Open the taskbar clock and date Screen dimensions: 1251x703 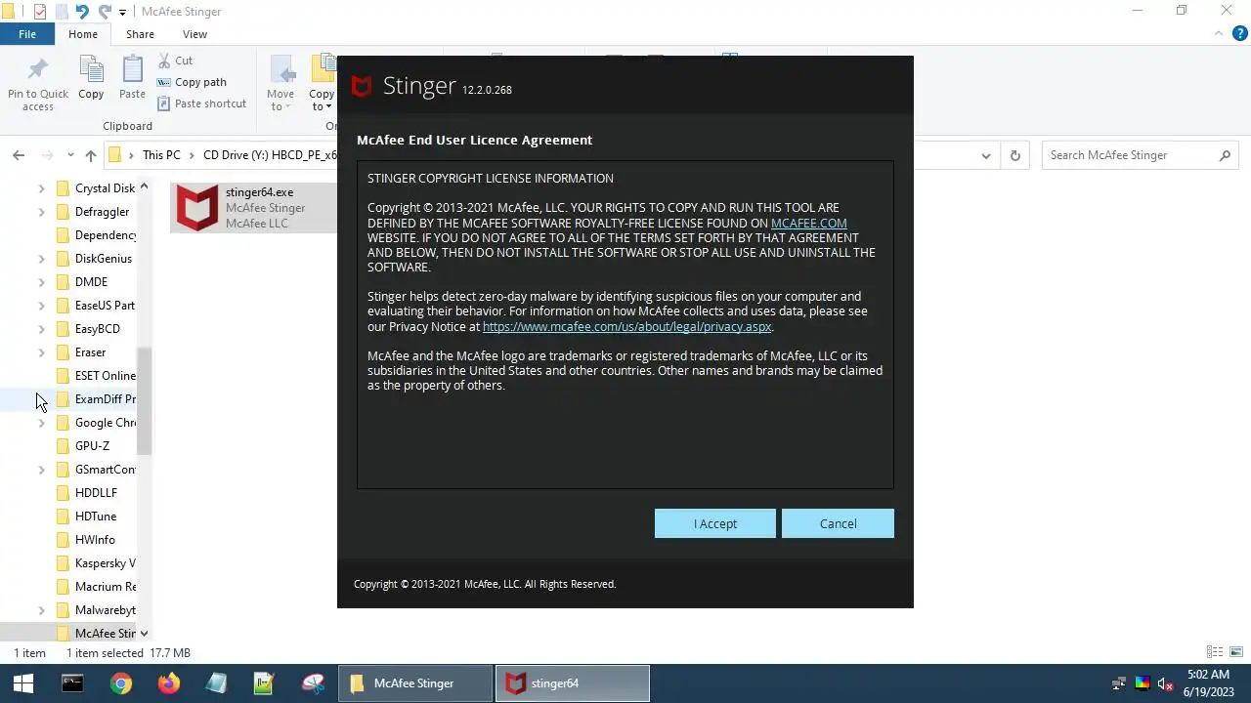[1208, 683]
